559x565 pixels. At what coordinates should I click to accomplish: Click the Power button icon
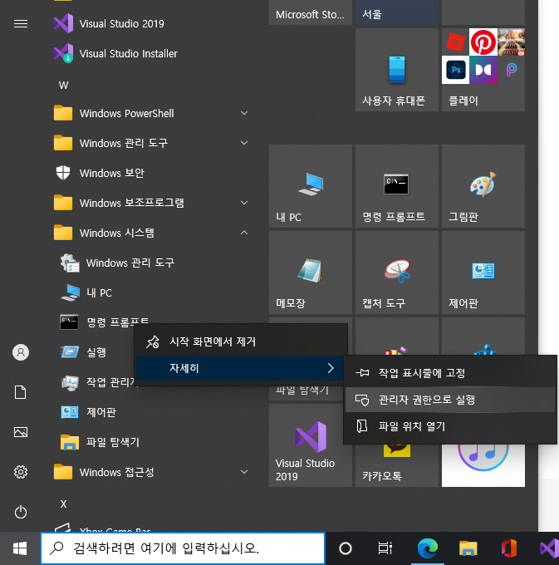point(21,512)
